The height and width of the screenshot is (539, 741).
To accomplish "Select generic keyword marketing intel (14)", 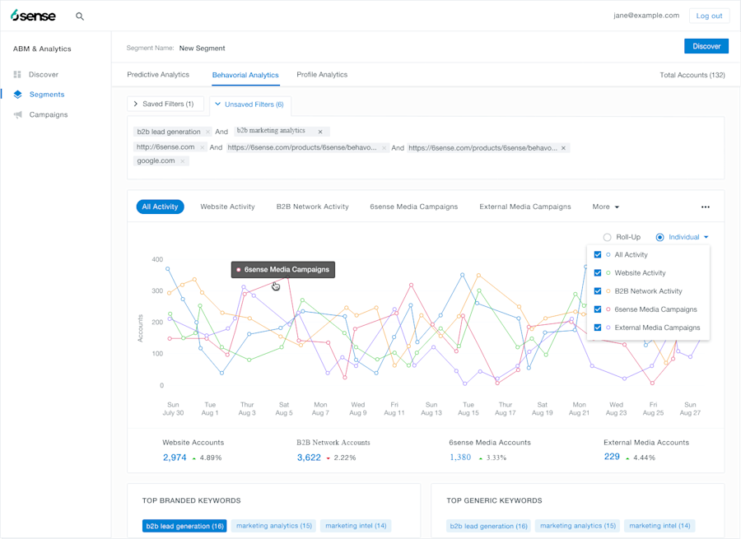I will [659, 526].
